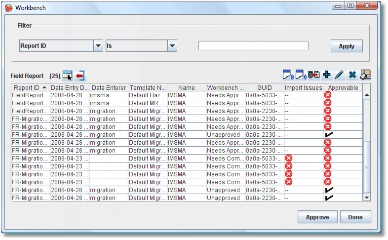Click the second blue report icon in toolbar

(x=301, y=75)
